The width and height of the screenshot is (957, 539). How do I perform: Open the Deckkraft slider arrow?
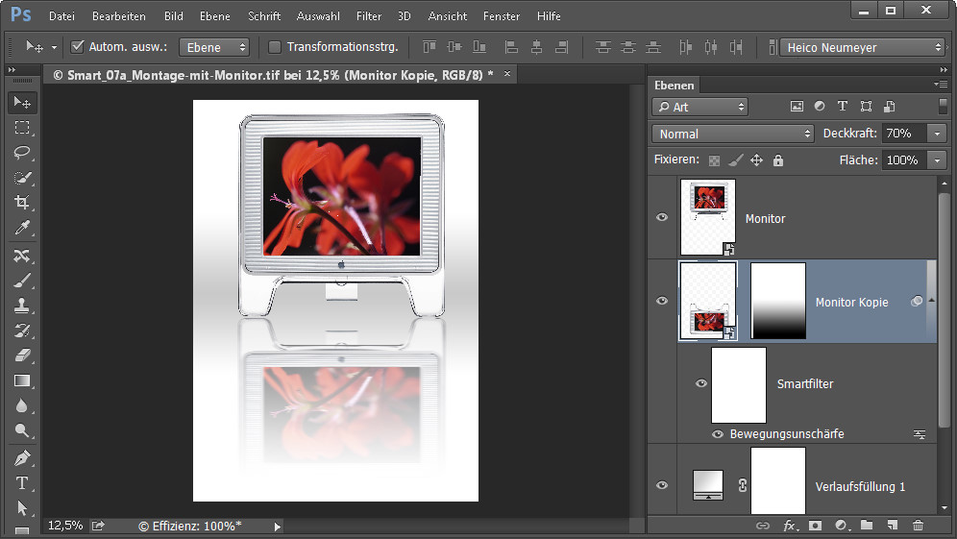click(x=937, y=134)
